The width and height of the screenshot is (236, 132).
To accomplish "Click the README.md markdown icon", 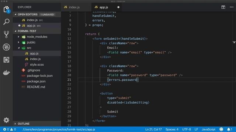I will coord(23,87).
